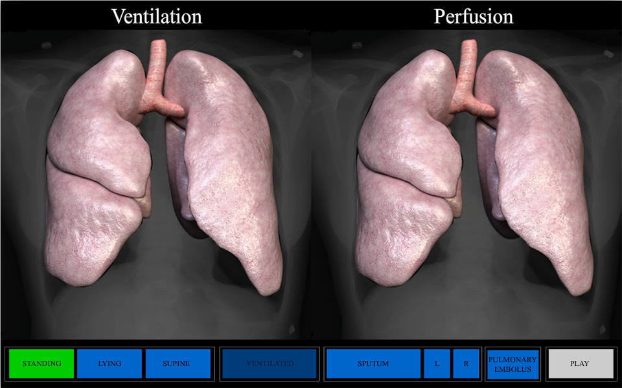Activate the PULMONARY EMBOLUS condition
The width and height of the screenshot is (622, 388).
[x=513, y=364]
